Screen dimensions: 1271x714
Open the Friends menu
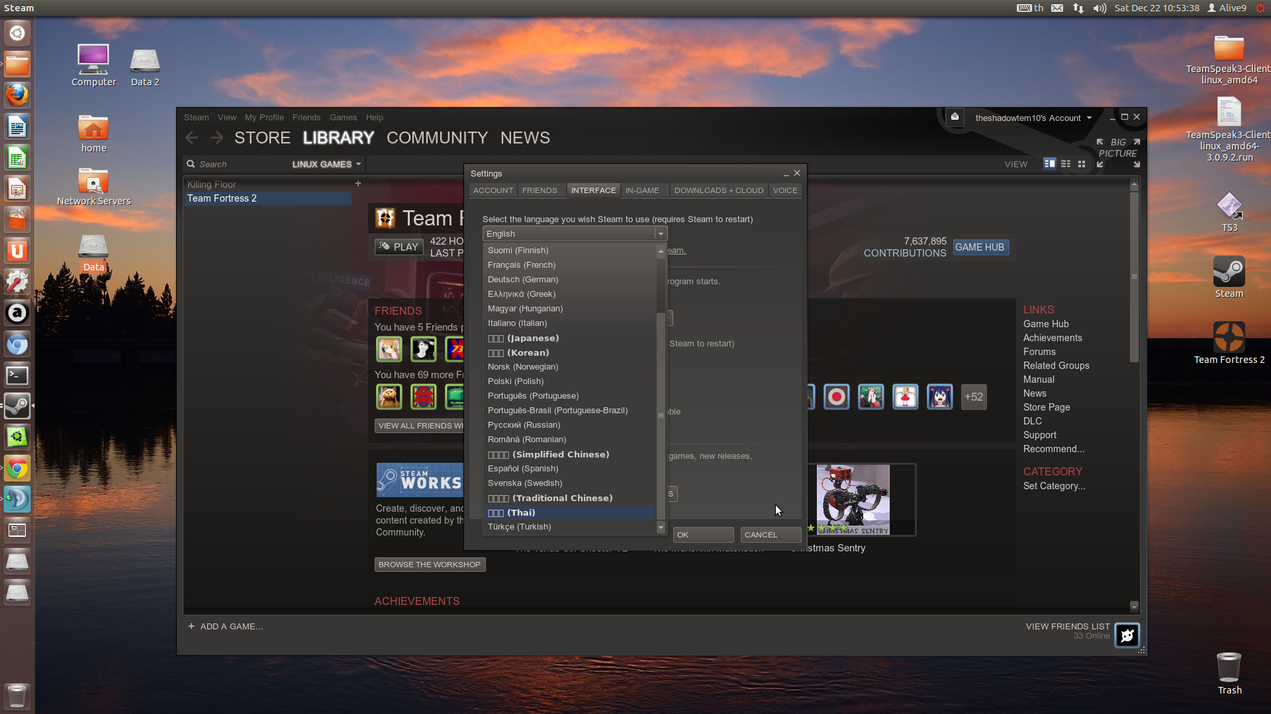[x=306, y=117]
